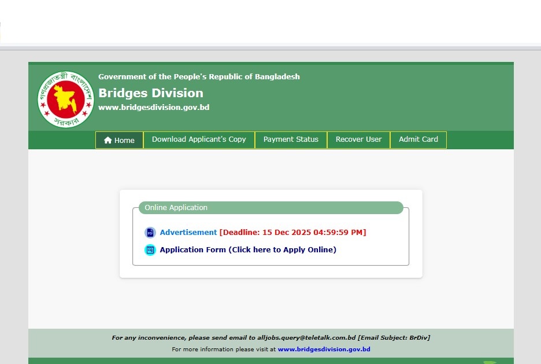The width and height of the screenshot is (541, 364).
Task: Click the Bridges Division header title
Action: tap(151, 93)
